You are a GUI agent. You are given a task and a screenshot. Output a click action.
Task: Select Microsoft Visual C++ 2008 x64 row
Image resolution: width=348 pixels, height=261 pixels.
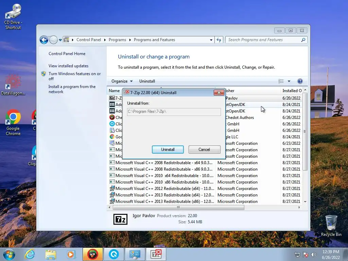[x=164, y=163]
